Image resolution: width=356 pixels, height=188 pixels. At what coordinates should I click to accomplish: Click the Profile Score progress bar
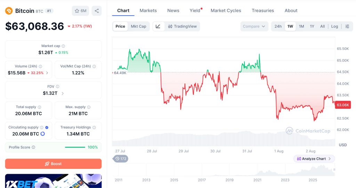tap(75, 147)
